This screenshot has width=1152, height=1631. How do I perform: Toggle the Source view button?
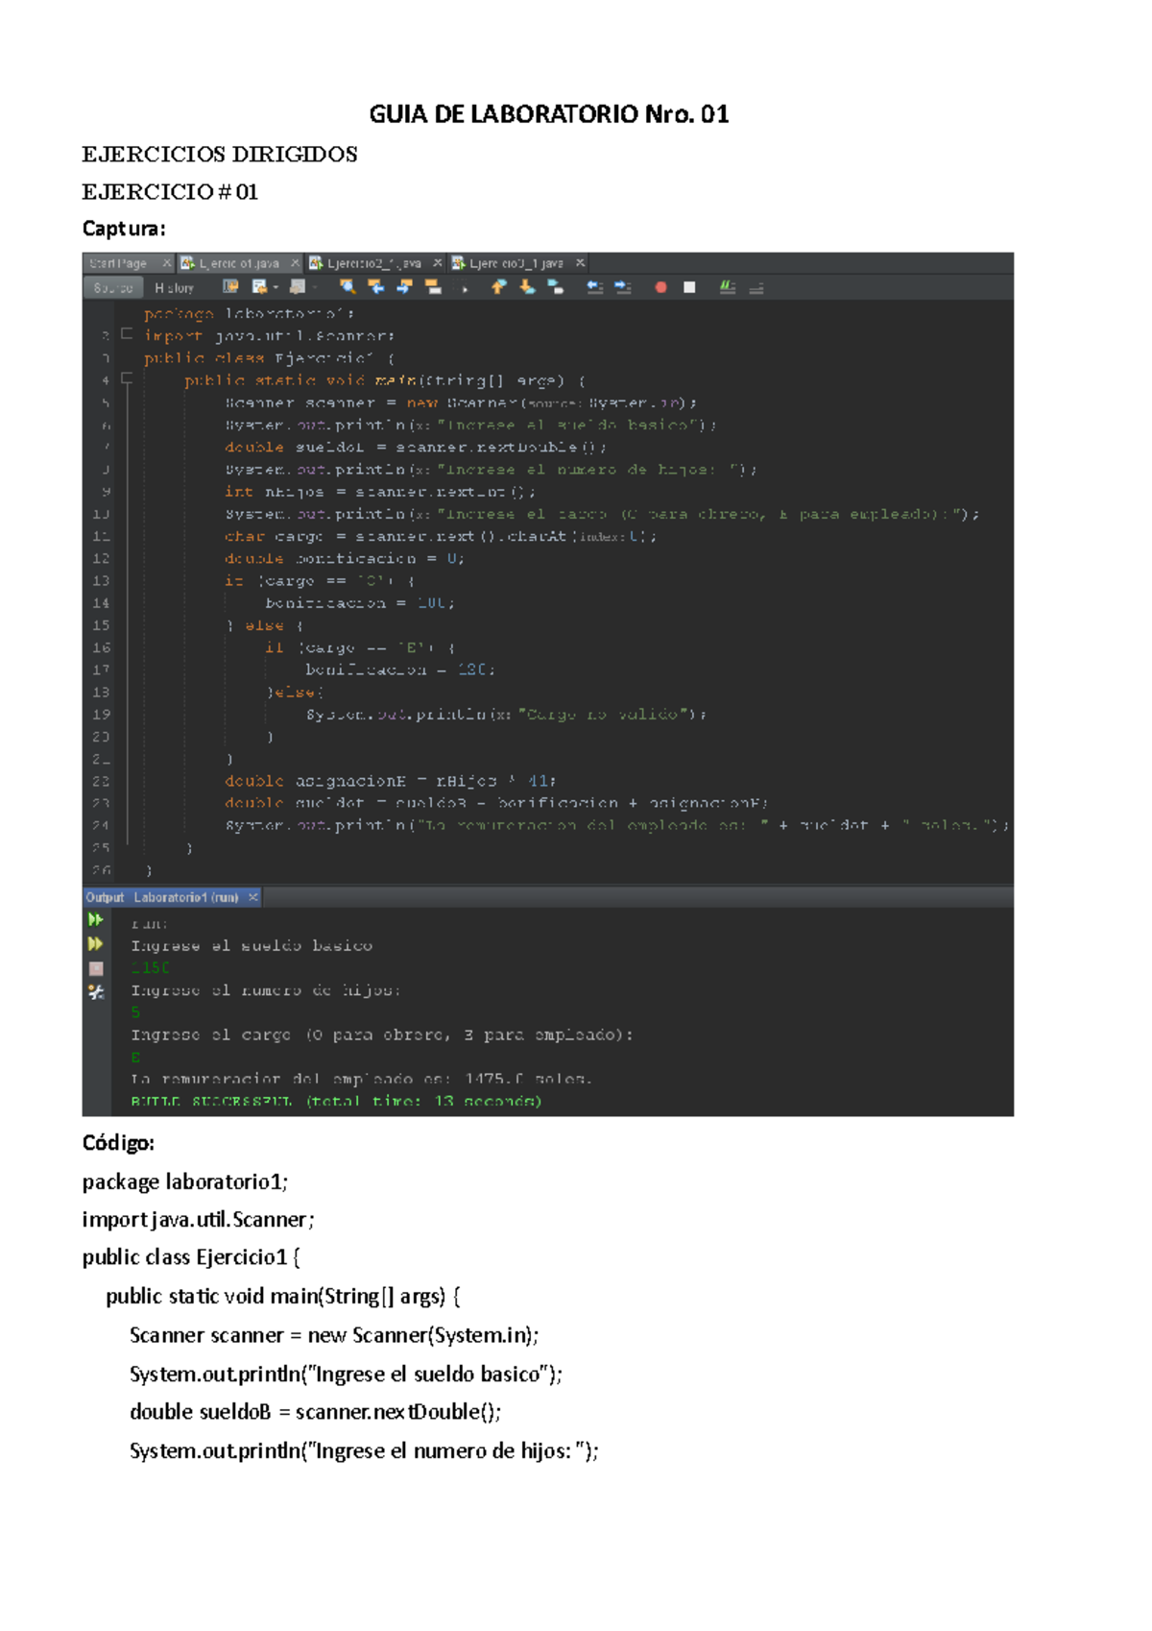tap(113, 288)
